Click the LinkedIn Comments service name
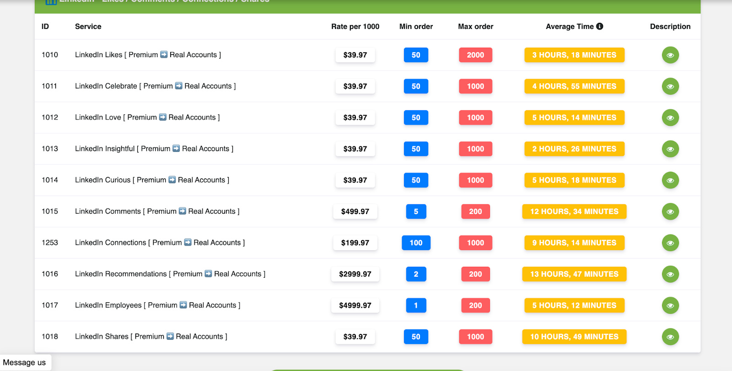 pyautogui.click(x=157, y=211)
